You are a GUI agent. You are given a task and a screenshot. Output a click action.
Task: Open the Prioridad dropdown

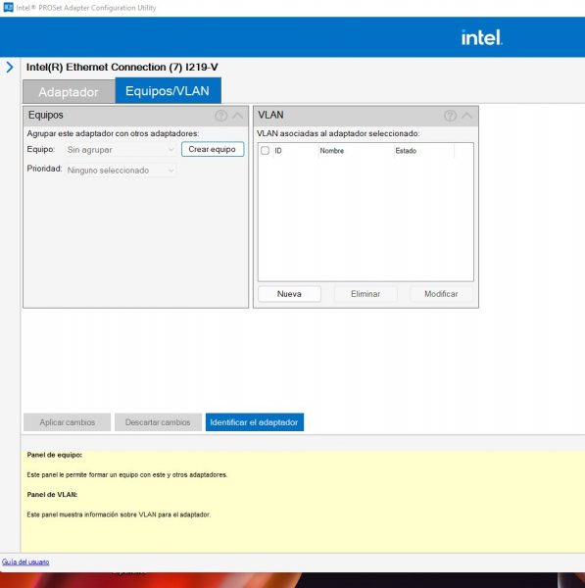pyautogui.click(x=121, y=171)
